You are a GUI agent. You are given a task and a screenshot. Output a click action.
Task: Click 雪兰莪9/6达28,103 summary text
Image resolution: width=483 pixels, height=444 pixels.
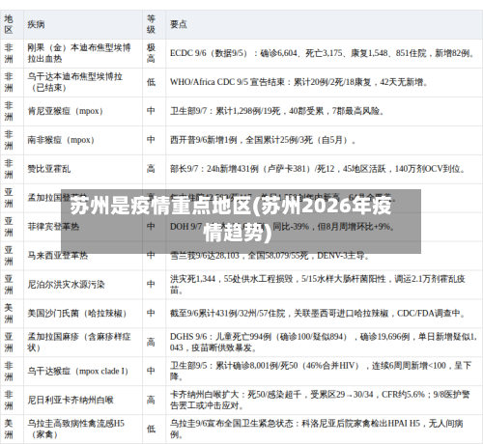270,256
